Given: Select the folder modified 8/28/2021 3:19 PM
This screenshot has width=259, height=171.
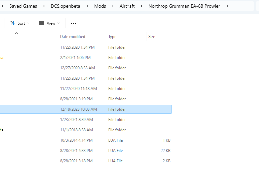Looking at the screenshot, I should point(86,99).
